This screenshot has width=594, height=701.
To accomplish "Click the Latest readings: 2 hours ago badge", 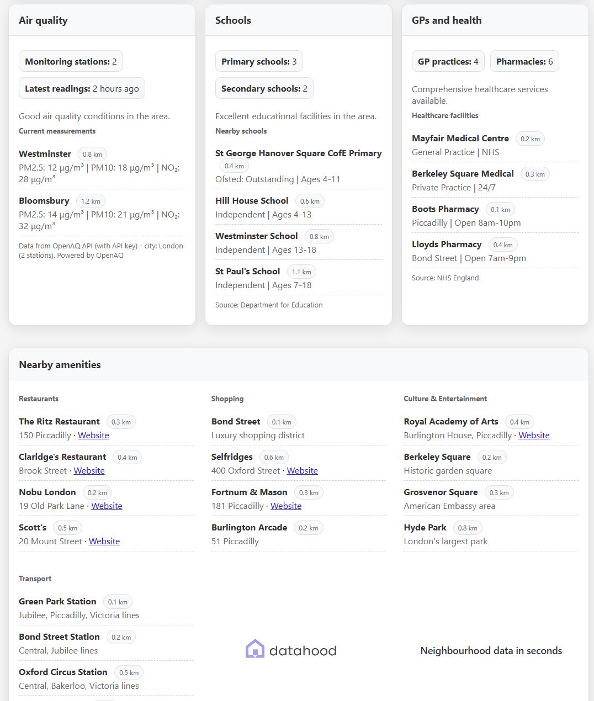I will [x=82, y=88].
